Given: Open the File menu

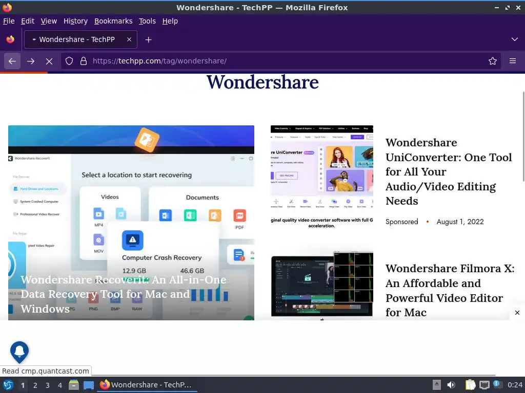Looking at the screenshot, I should 9,21.
